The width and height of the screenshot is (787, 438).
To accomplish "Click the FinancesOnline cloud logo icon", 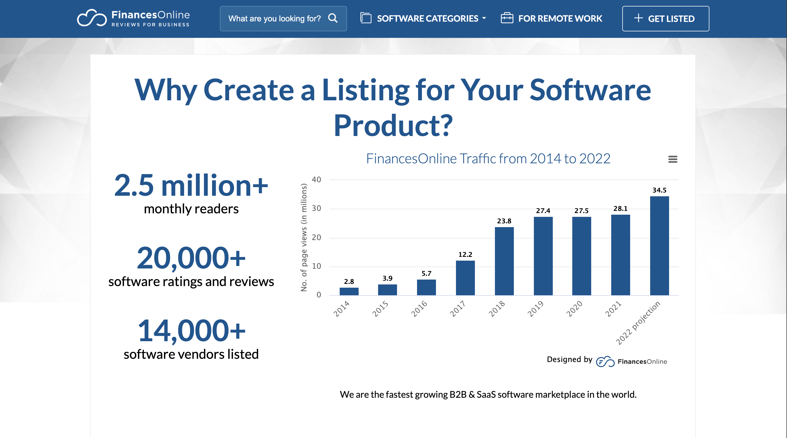I will pos(92,18).
